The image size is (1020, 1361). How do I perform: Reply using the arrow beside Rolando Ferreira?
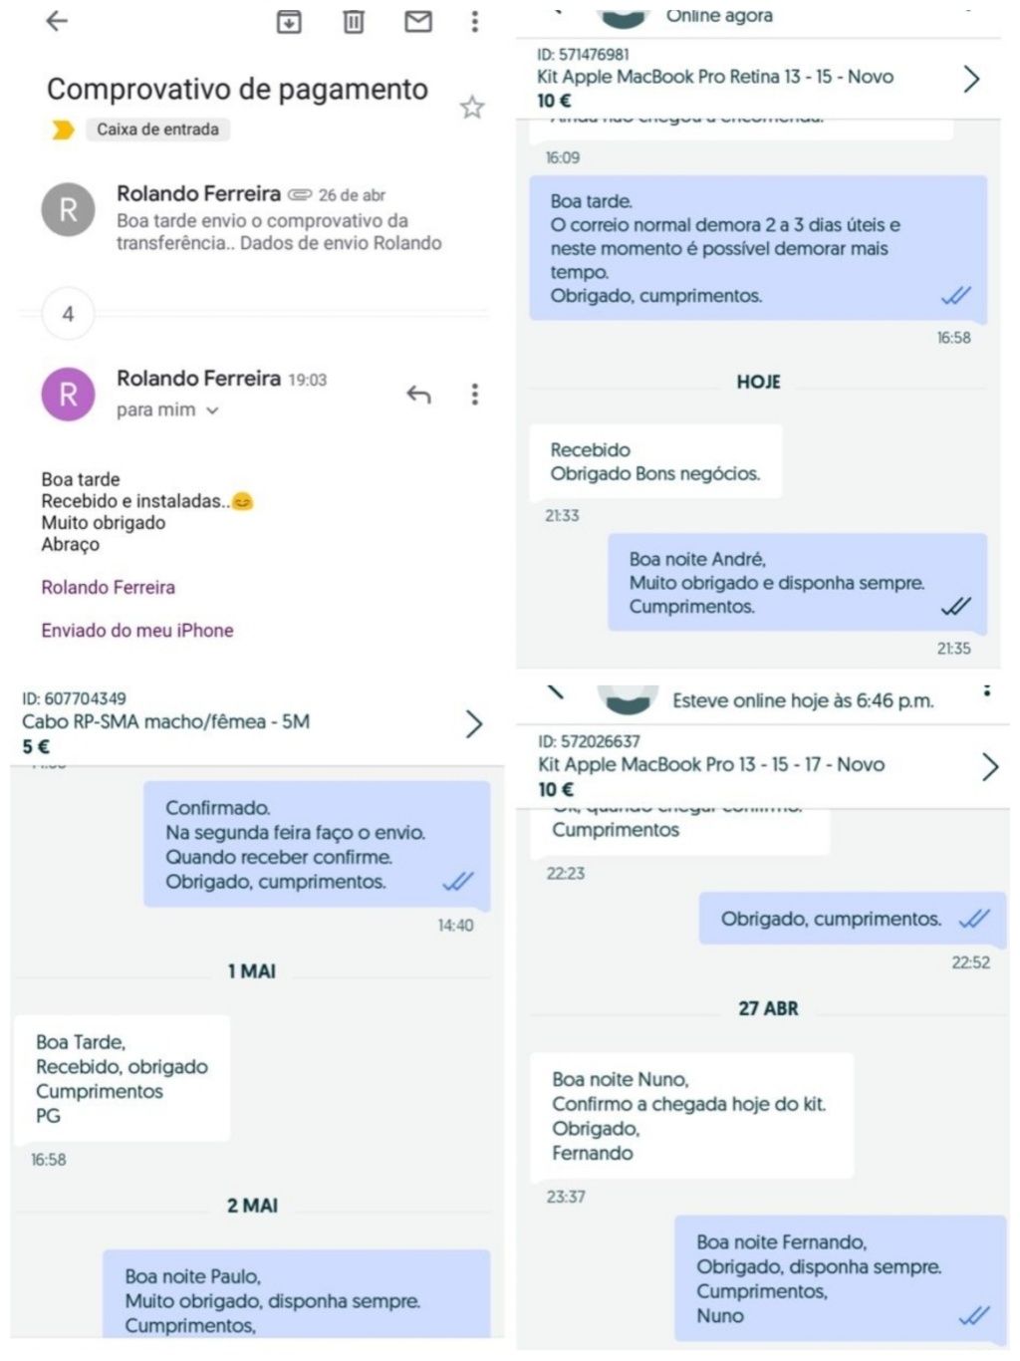tap(418, 395)
